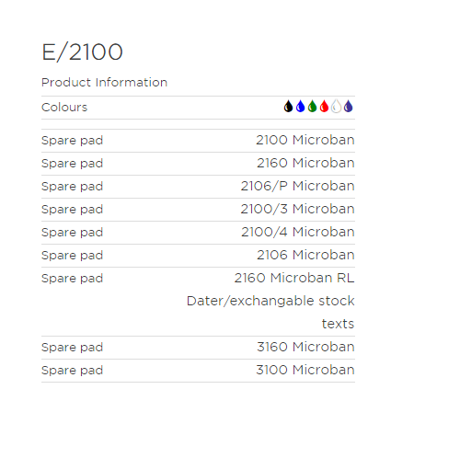
Task: Open the 2160 Microban spare pad
Action: 305,163
